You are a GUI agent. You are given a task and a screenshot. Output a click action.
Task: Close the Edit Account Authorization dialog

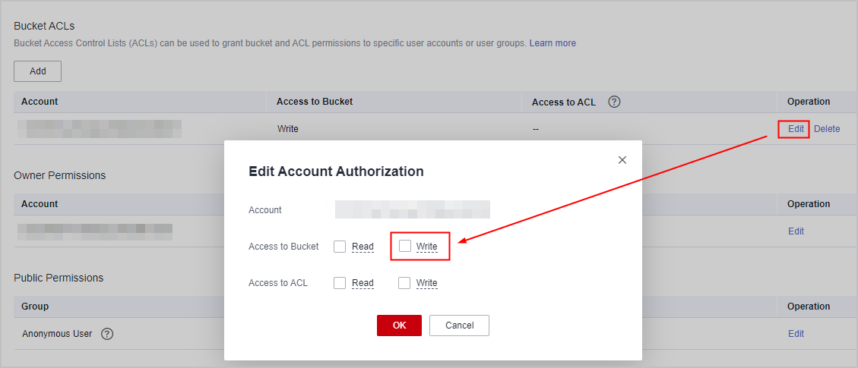tap(622, 160)
